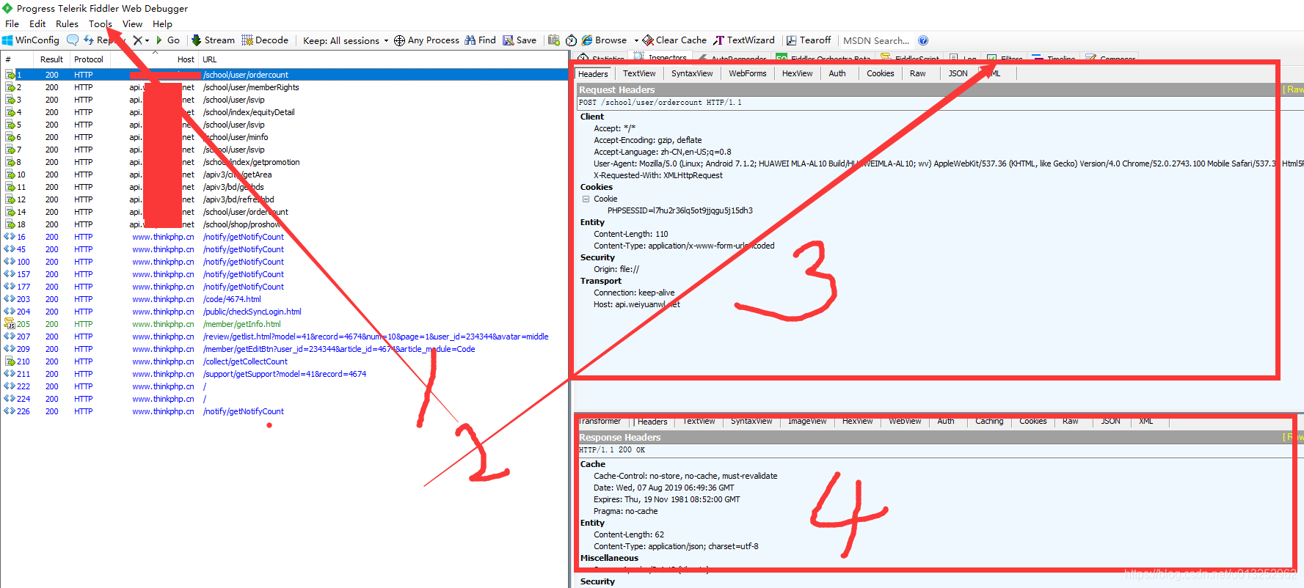The height and width of the screenshot is (588, 1304).
Task: Open the Help menu
Action: (162, 23)
